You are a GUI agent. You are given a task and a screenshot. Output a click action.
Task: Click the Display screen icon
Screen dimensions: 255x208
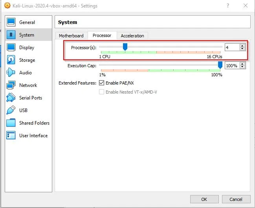11,47
